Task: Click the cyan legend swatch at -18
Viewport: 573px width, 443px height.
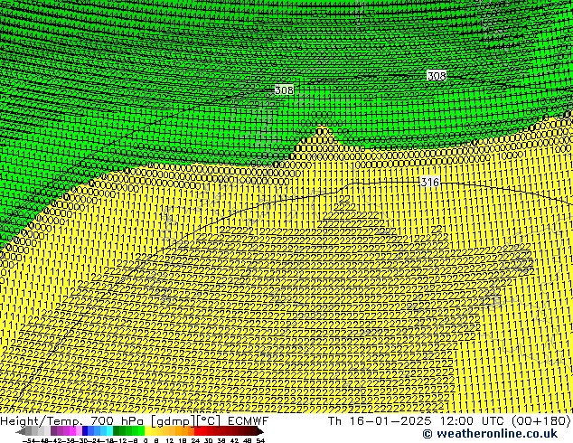Action: pos(109,431)
